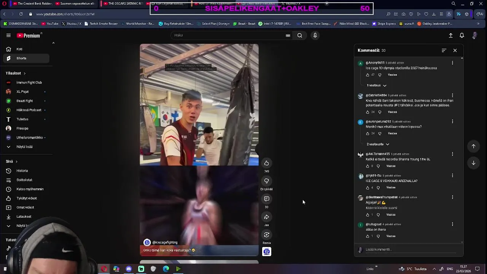The height and width of the screenshot is (274, 487).
Task: Click the YouTube Premium logo
Action: pos(29,35)
